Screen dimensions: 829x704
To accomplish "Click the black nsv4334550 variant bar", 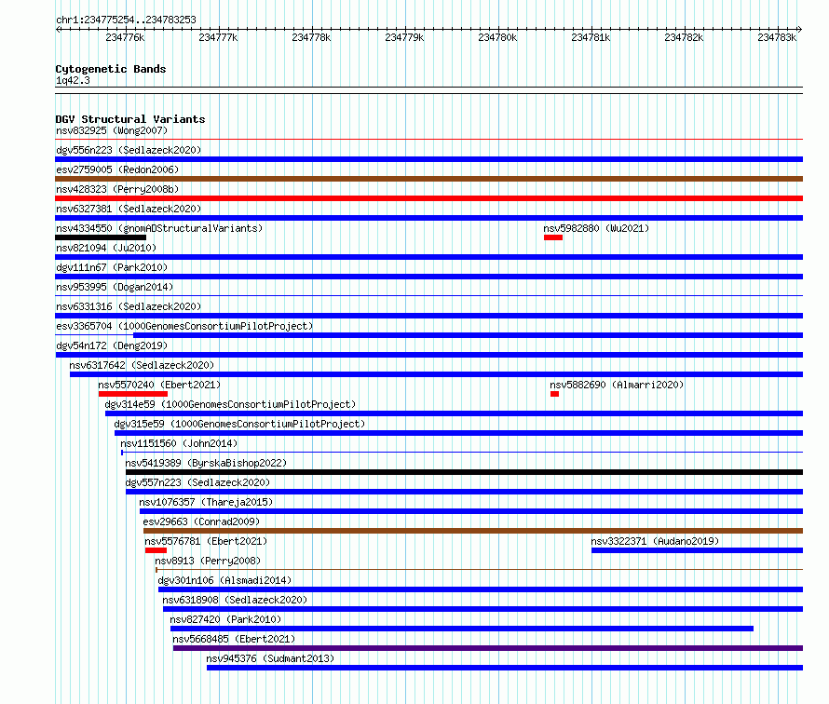I will pyautogui.click(x=101, y=237).
